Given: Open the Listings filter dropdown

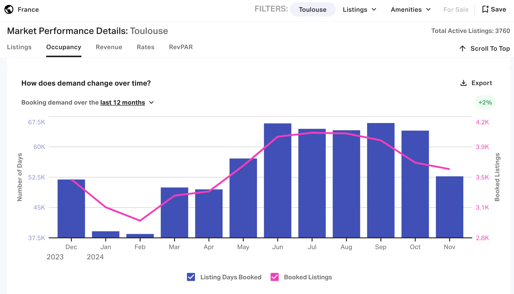Looking at the screenshot, I should 359,9.
